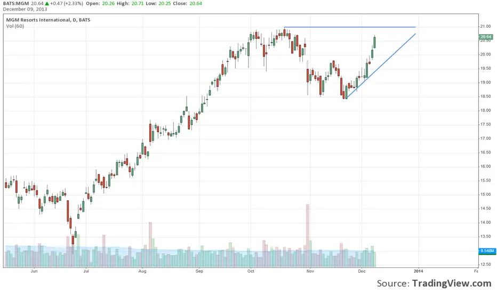This screenshot has height=293, width=497.
Task: Click the 17.50 price axis label
Action: click(485, 124)
